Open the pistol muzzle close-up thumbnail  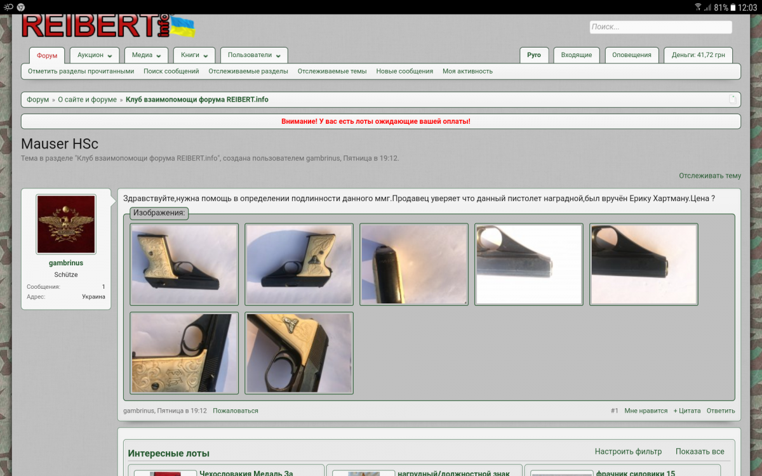[413, 264]
